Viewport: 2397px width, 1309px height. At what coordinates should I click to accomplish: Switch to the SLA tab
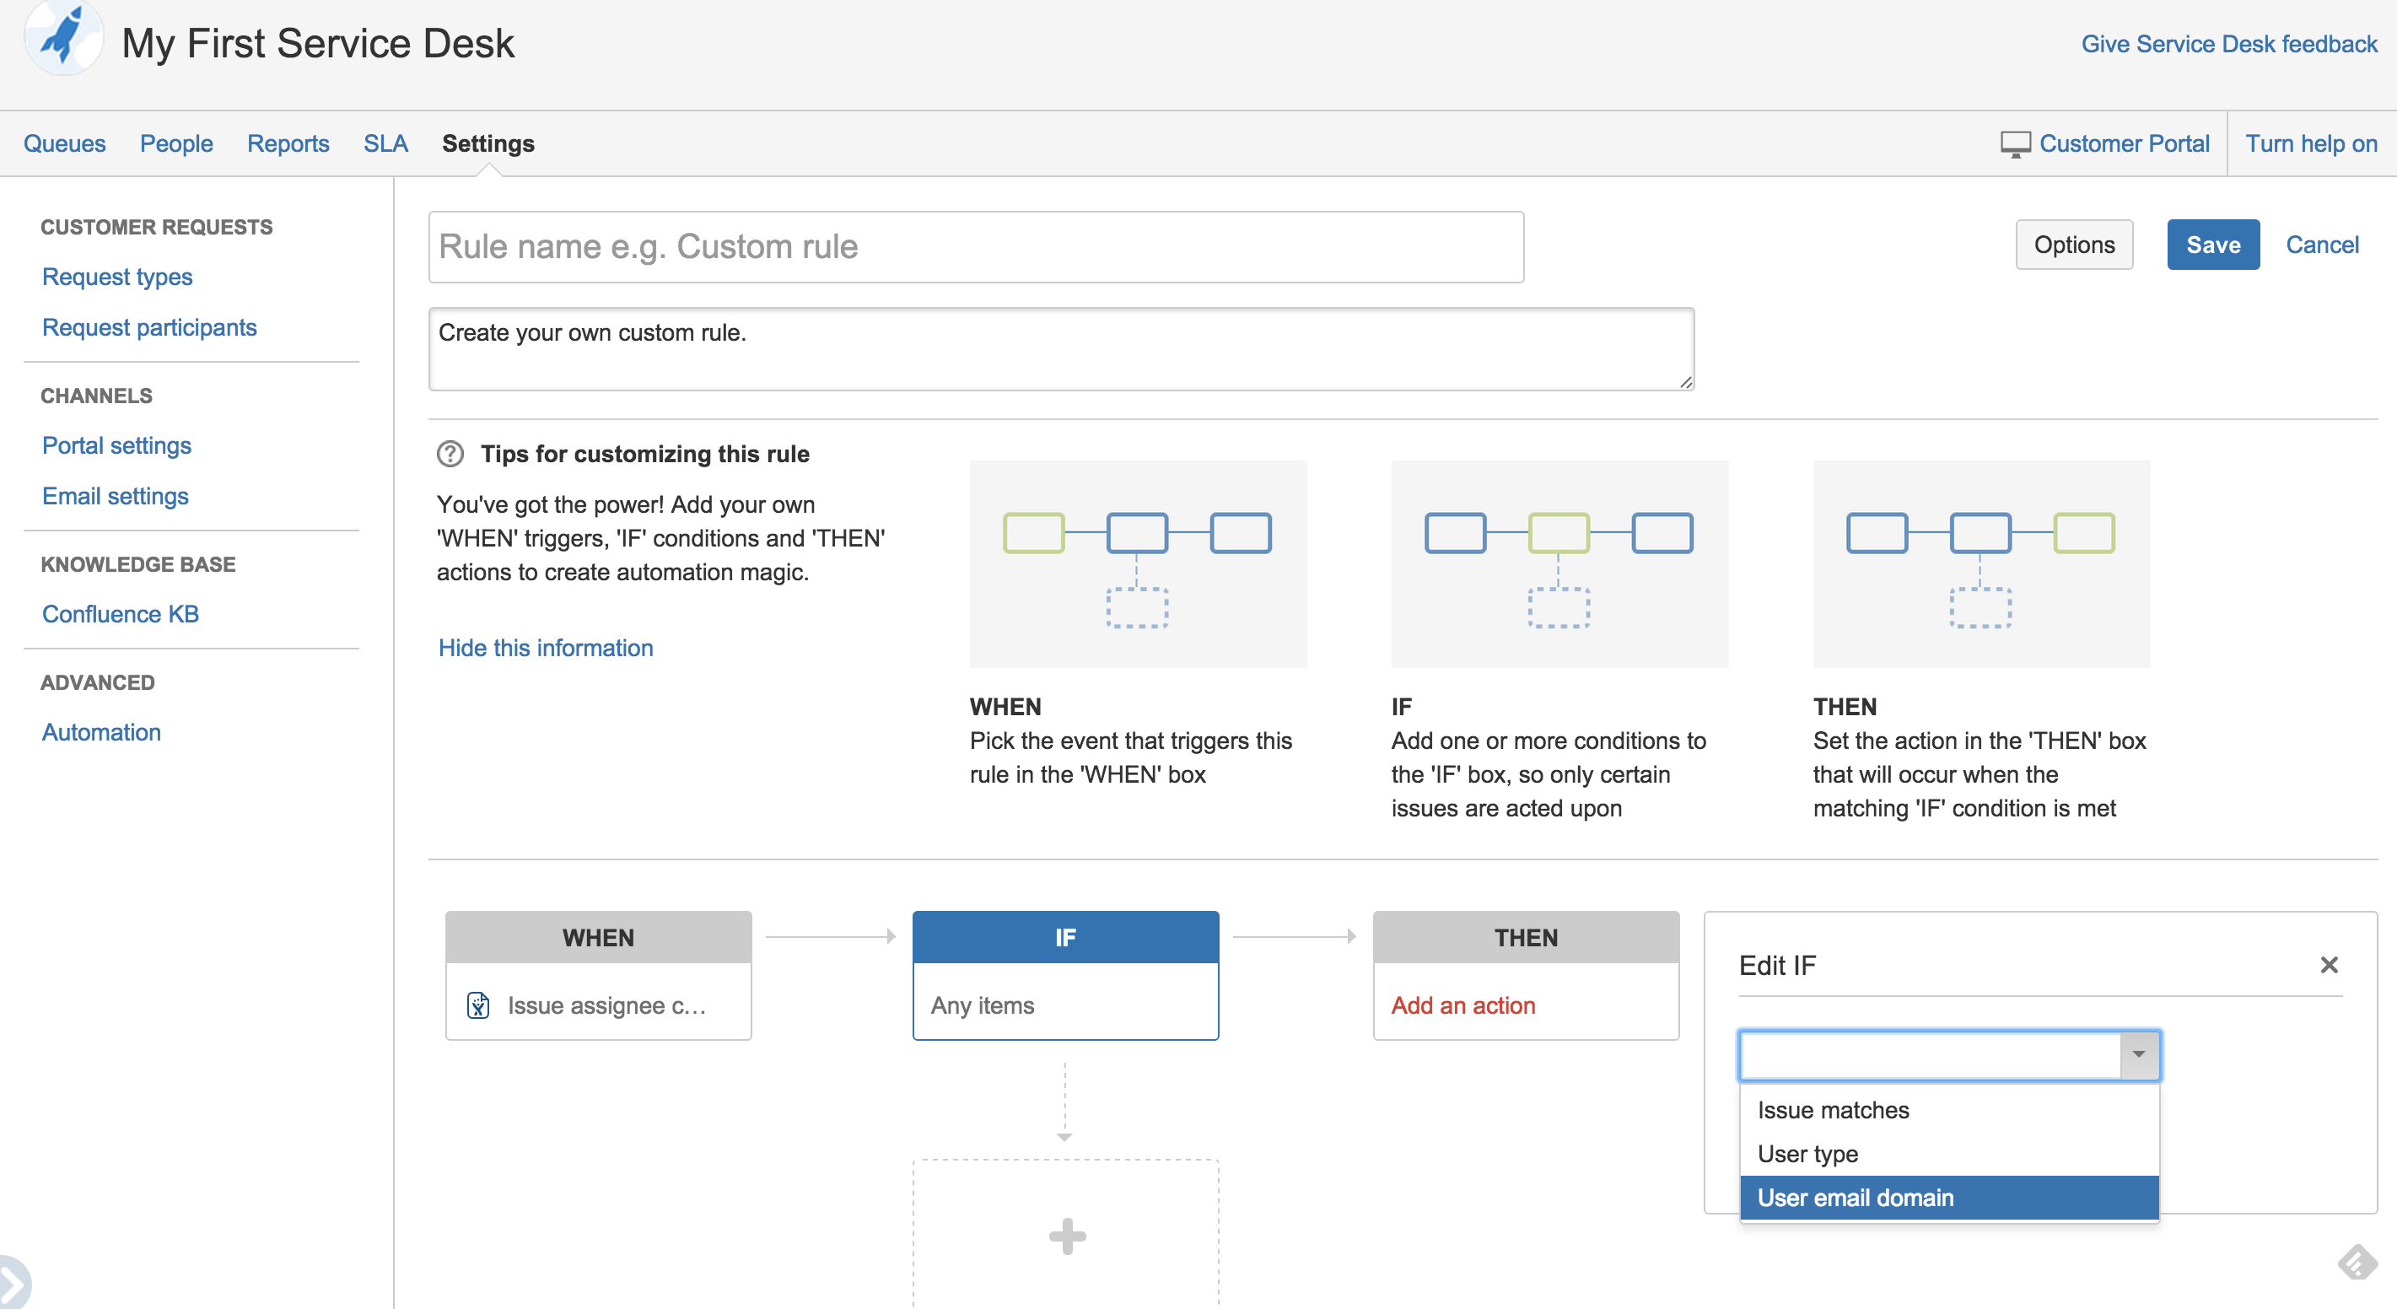coord(385,144)
